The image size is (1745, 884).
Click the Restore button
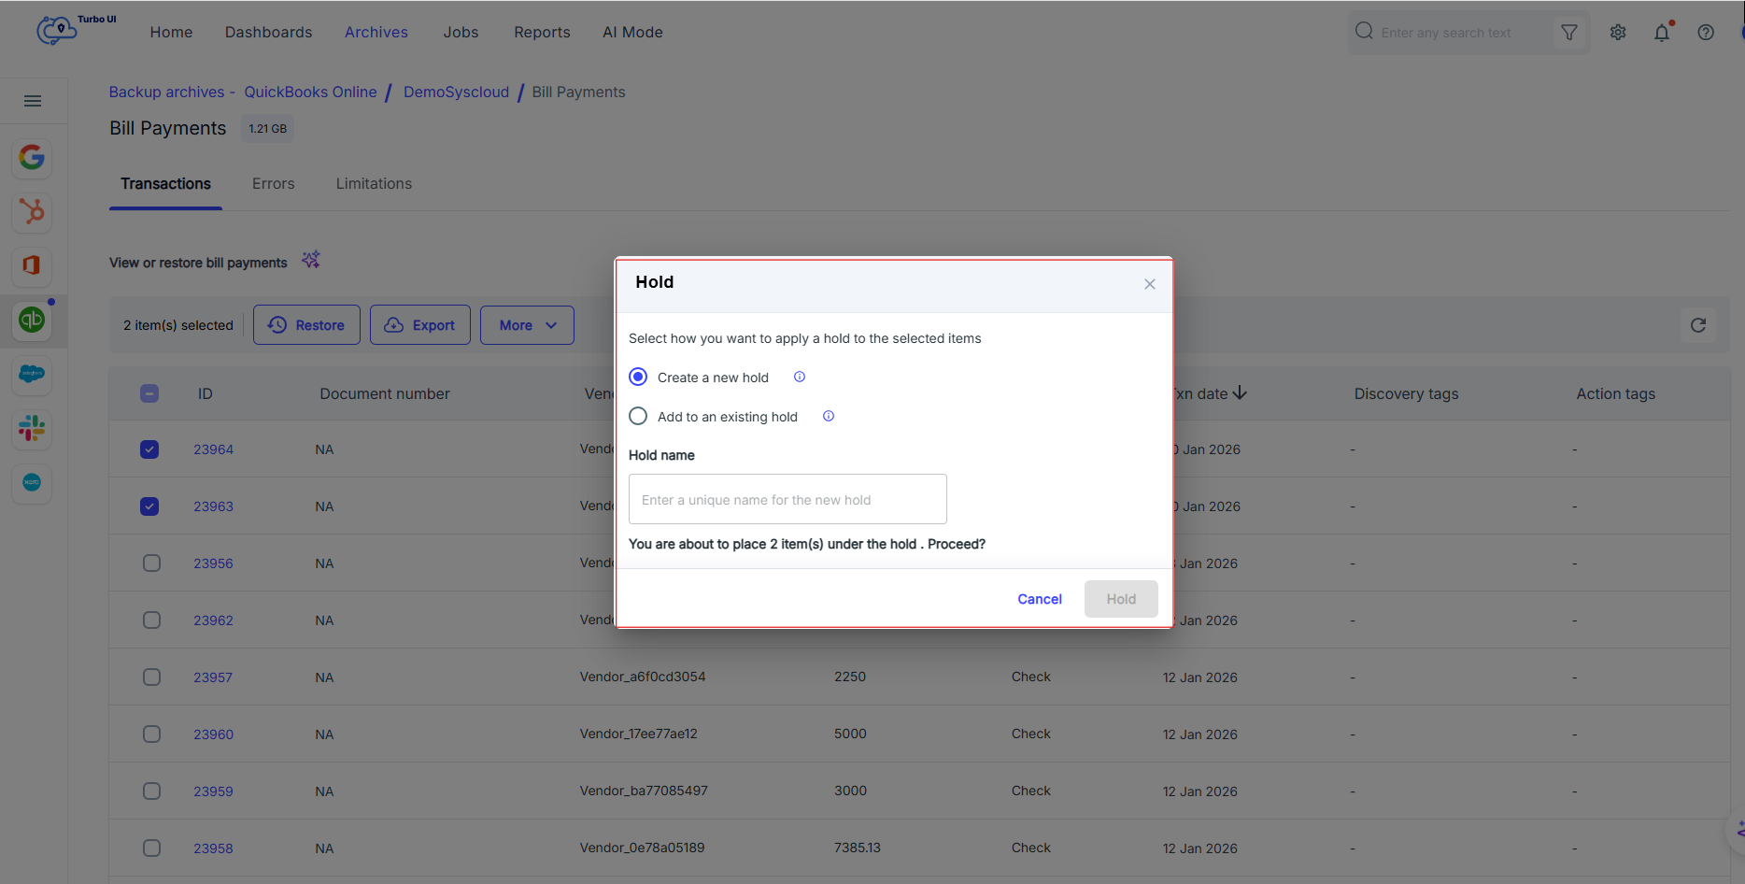click(x=306, y=325)
